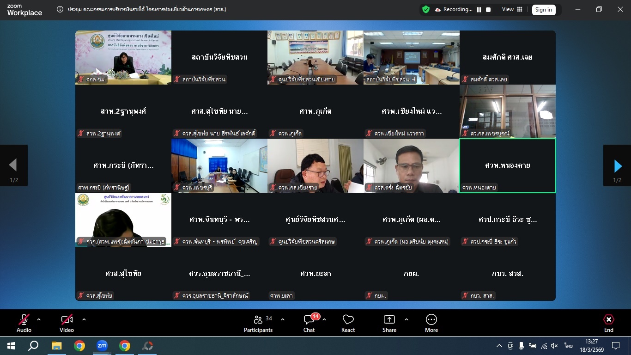Open the Participants list
Viewport: 631px width, 355px height.
click(x=258, y=320)
